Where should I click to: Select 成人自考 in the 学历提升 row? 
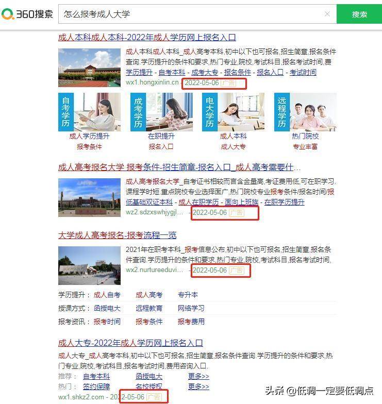(x=107, y=295)
